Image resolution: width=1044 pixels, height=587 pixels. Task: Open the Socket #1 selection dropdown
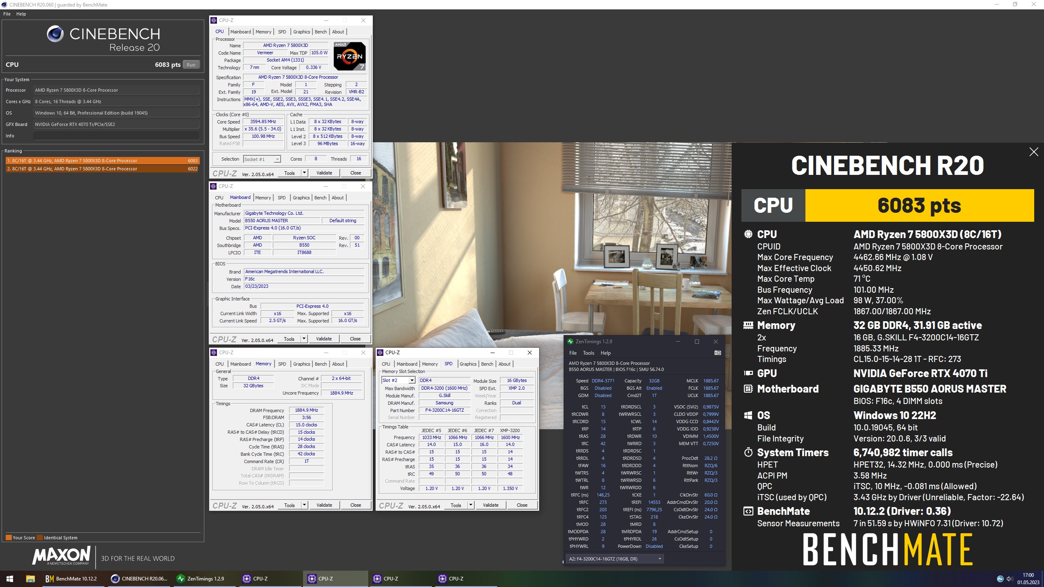click(262, 159)
